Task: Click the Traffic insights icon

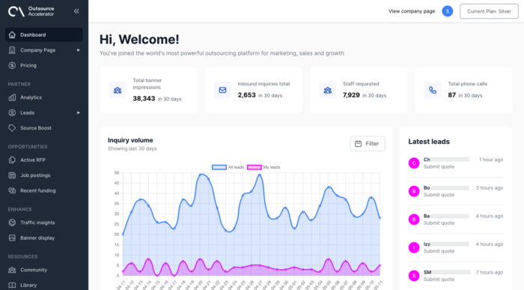Action: [12, 223]
